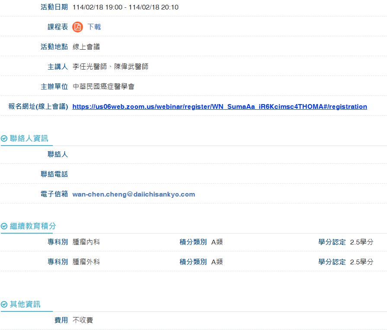Click the 腫瘤內科 specialty entry
Image resolution: width=387 pixels, height=330 pixels.
pyautogui.click(x=86, y=242)
